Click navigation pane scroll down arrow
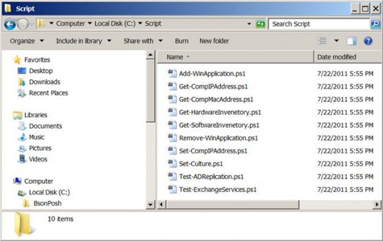 151,204
